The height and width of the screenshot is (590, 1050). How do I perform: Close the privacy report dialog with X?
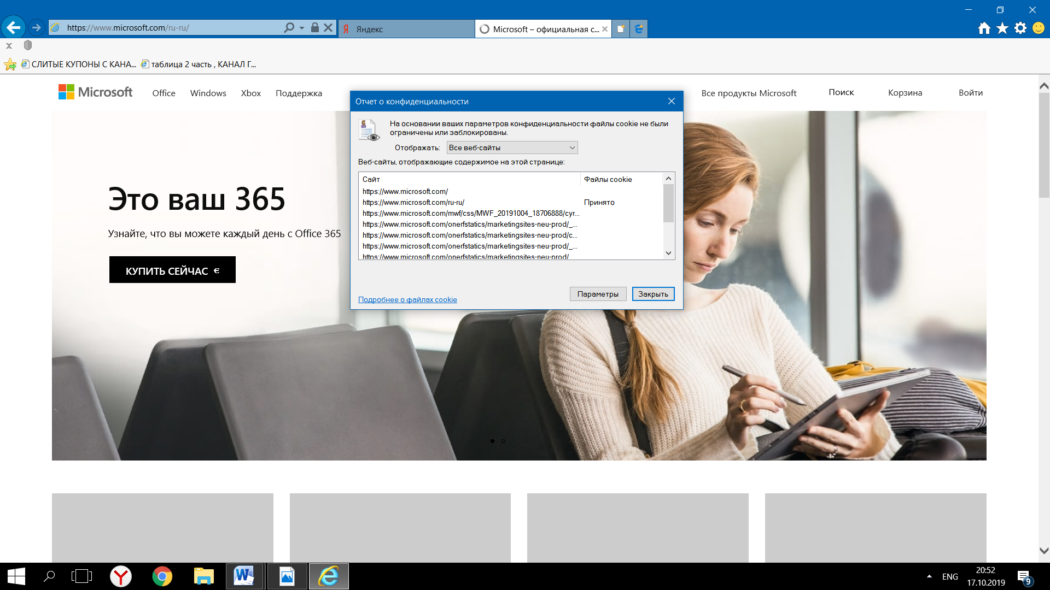pyautogui.click(x=672, y=101)
